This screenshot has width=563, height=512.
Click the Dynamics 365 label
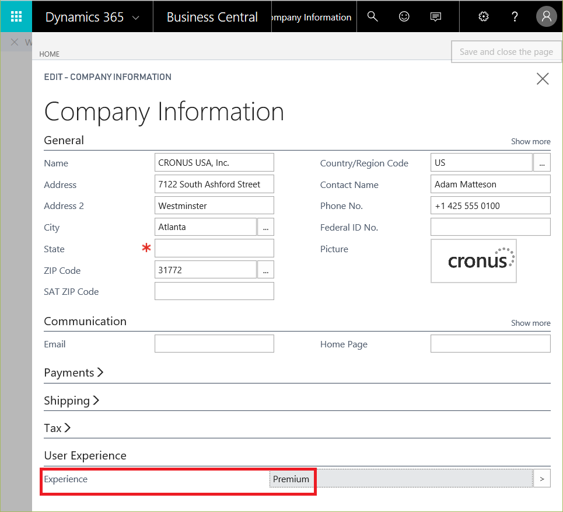click(x=85, y=17)
